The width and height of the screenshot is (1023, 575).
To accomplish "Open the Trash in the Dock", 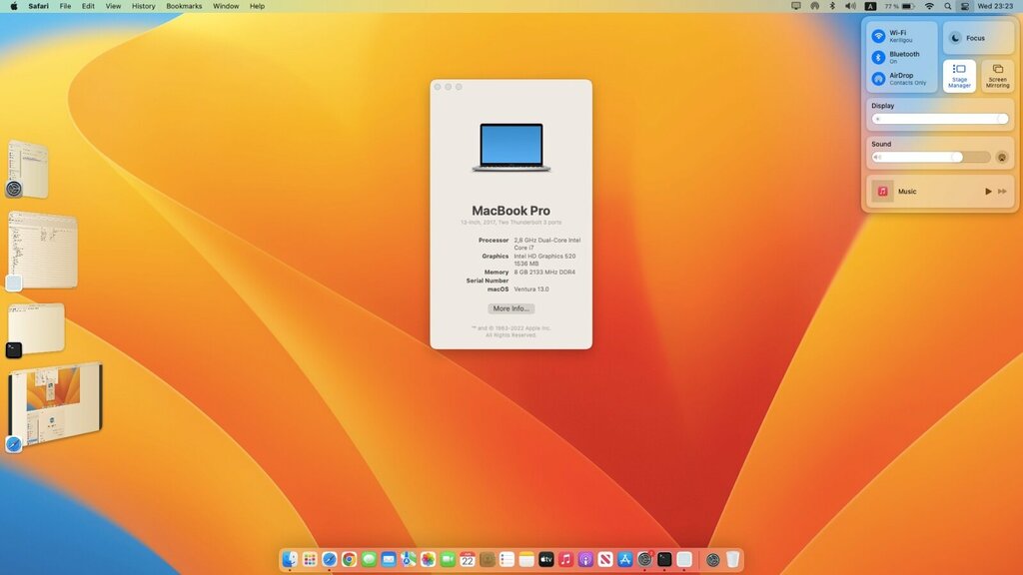I will (733, 560).
